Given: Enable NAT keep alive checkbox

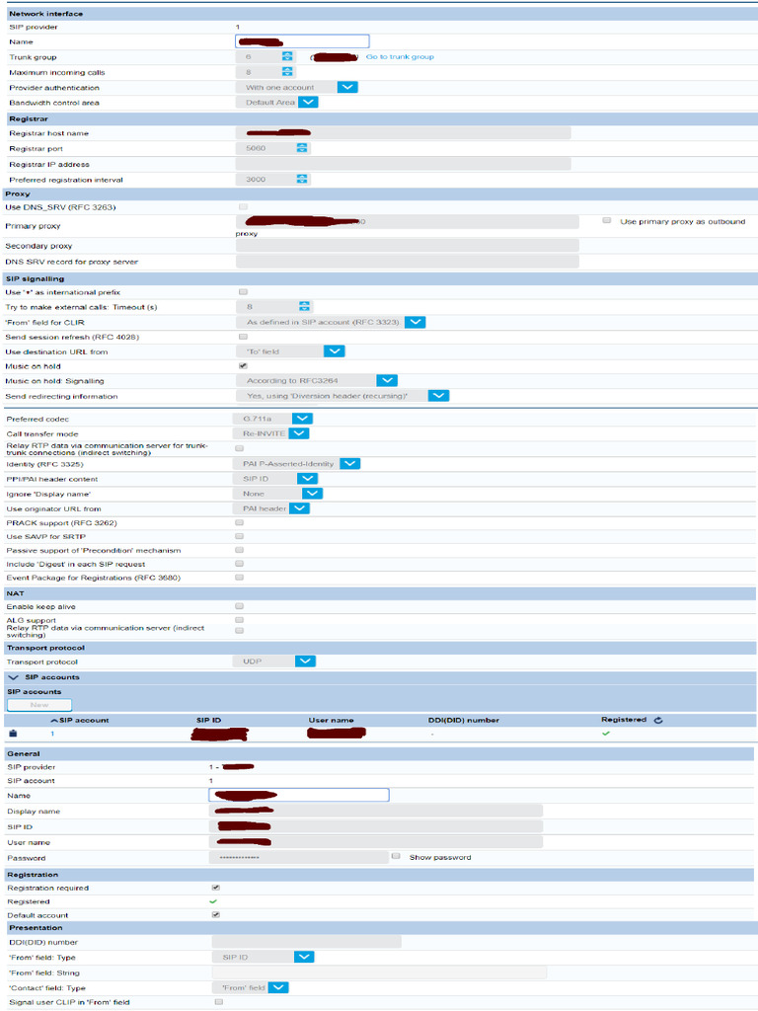Looking at the screenshot, I should coord(239,606).
